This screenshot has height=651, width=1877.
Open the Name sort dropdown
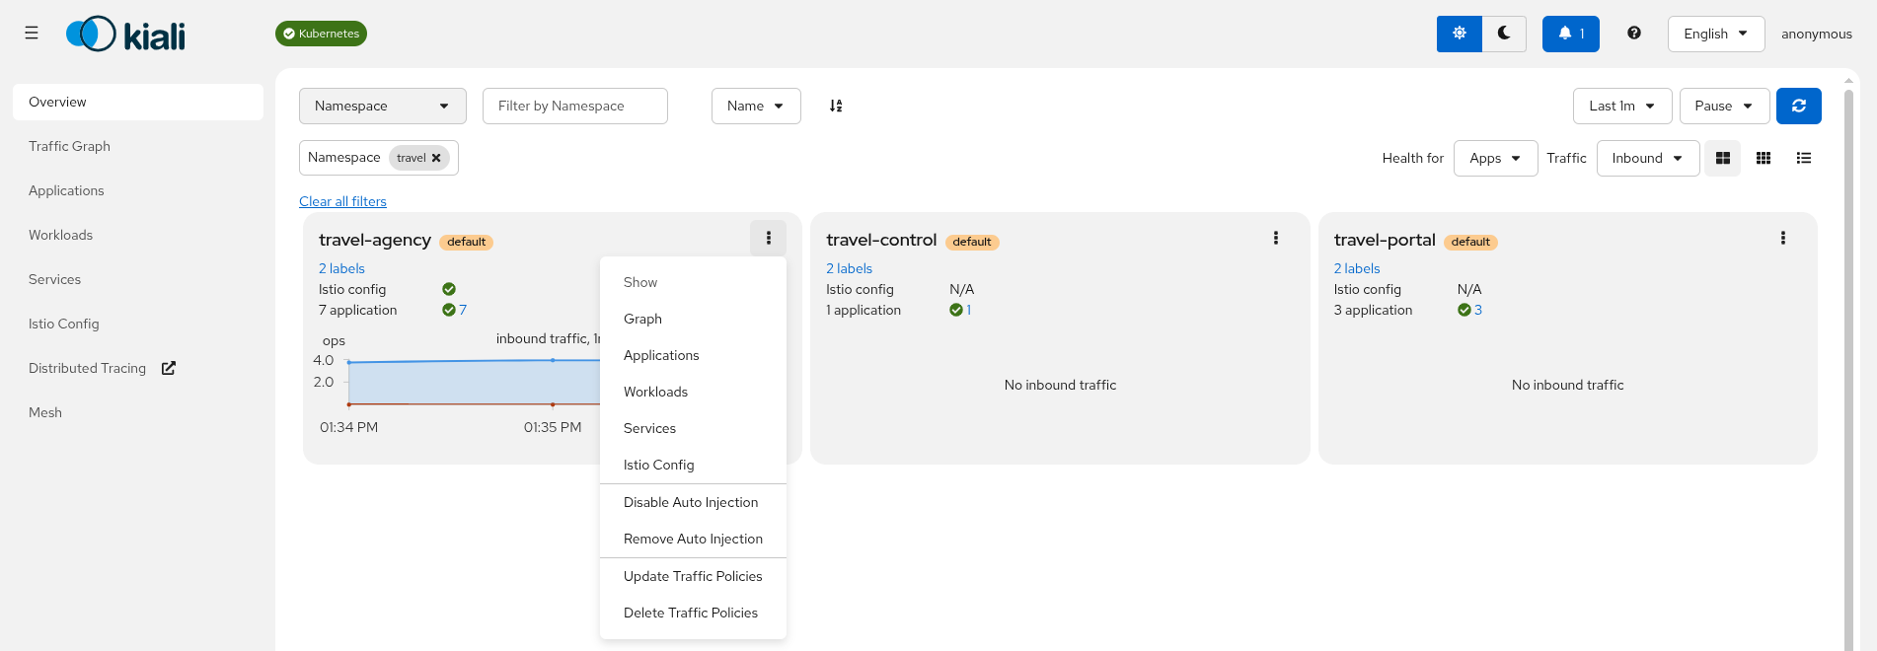tap(755, 106)
